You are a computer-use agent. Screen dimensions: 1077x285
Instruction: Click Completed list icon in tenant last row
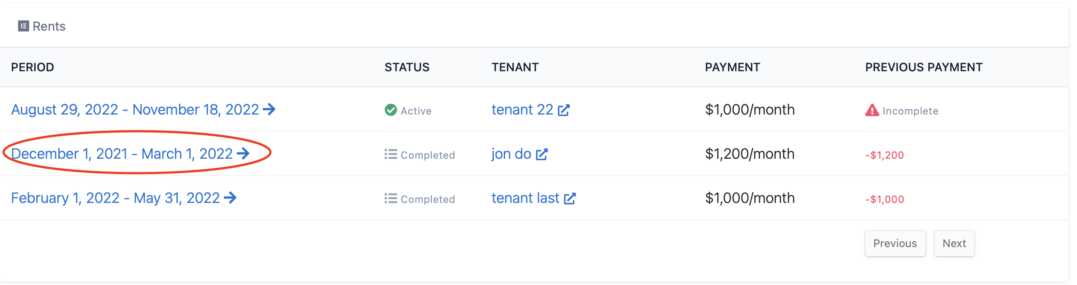[391, 198]
